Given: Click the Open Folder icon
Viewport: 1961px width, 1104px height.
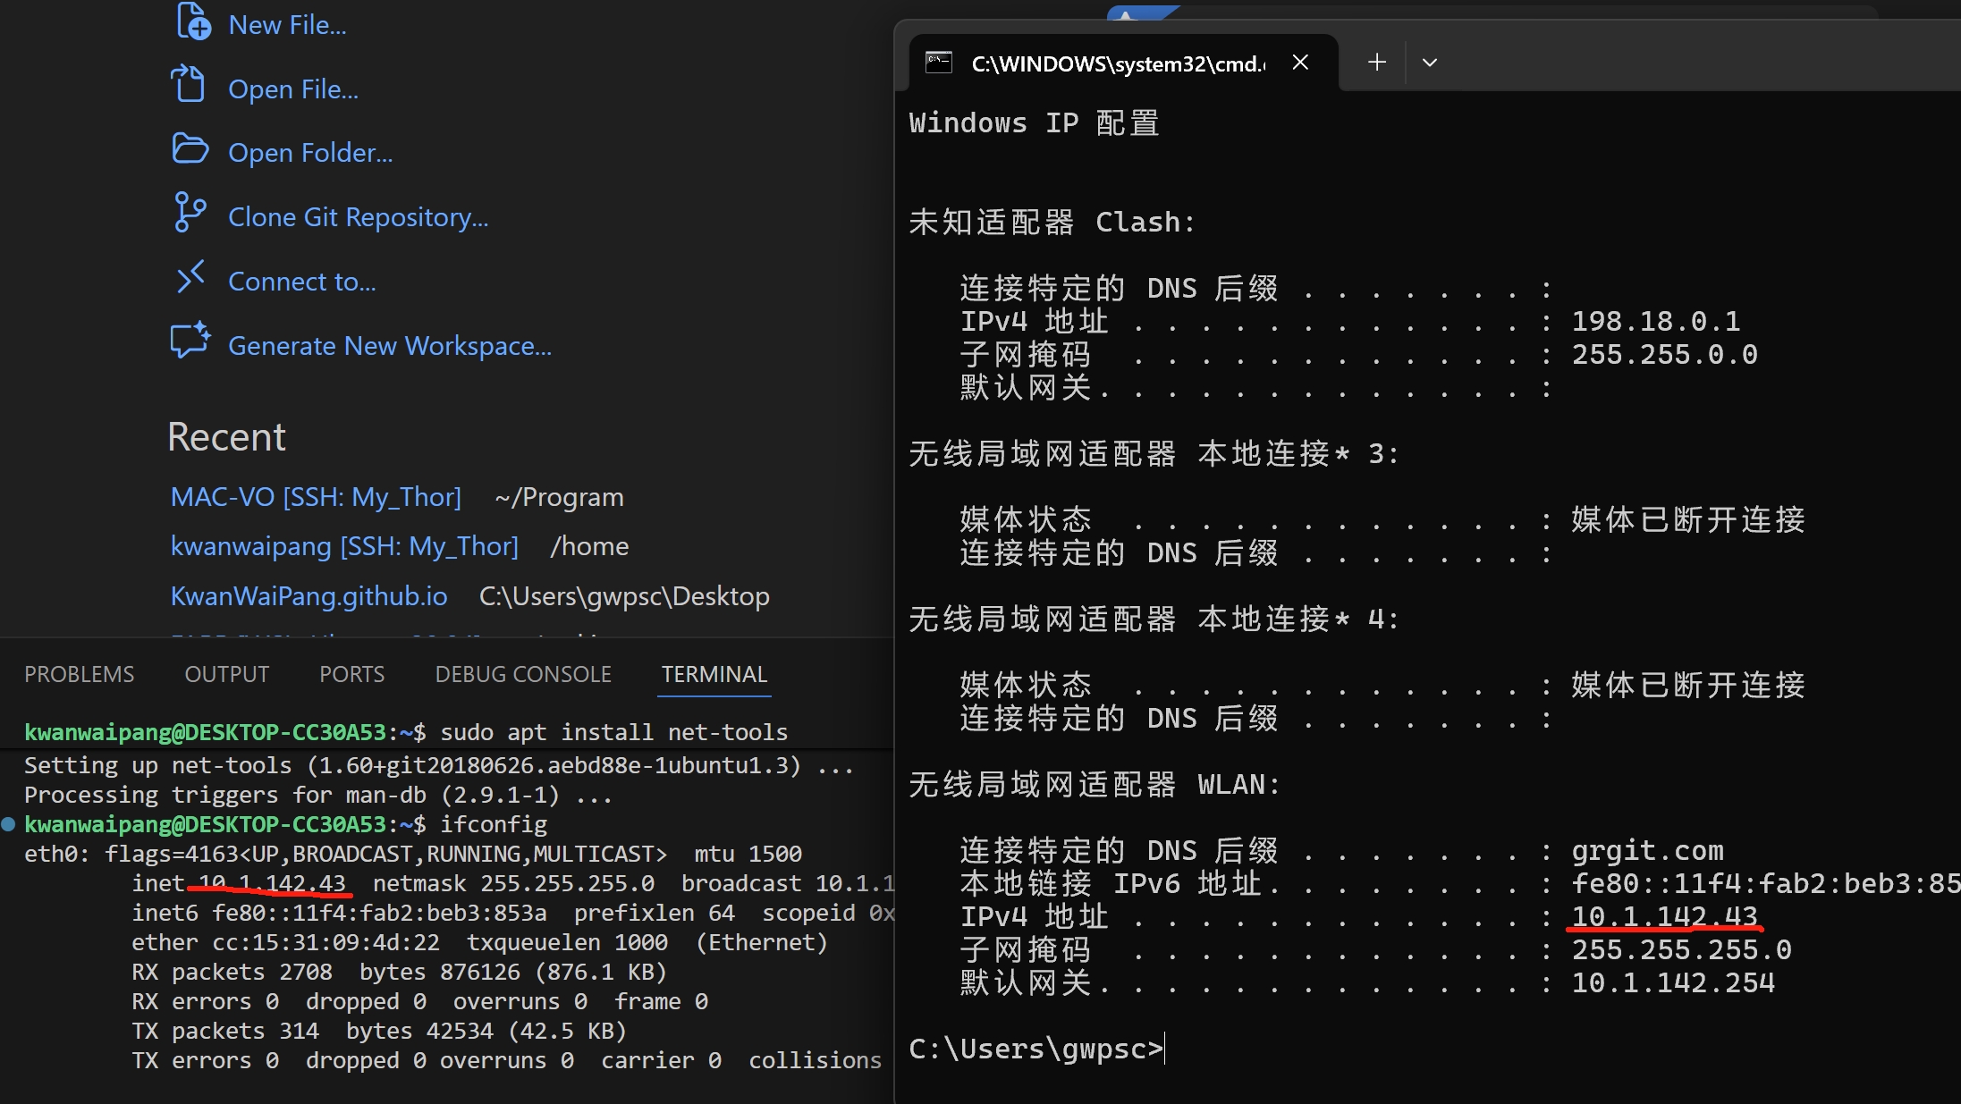Looking at the screenshot, I should coord(190,149).
